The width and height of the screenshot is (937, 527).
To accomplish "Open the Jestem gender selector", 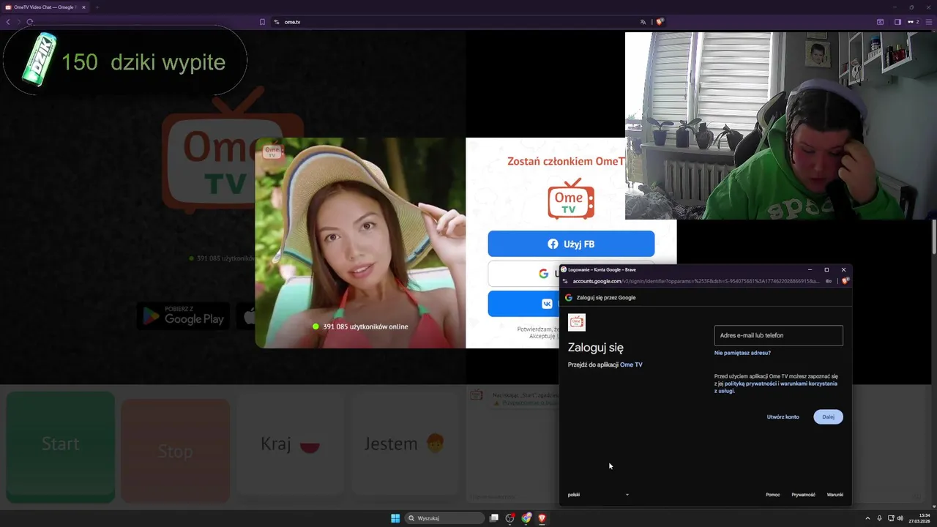I will point(404,444).
